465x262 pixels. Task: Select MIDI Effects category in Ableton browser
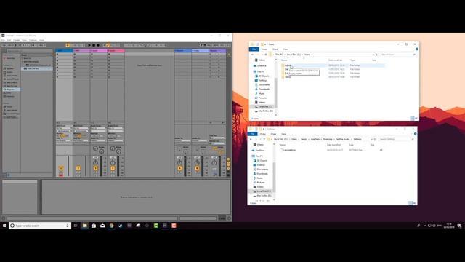12,82
